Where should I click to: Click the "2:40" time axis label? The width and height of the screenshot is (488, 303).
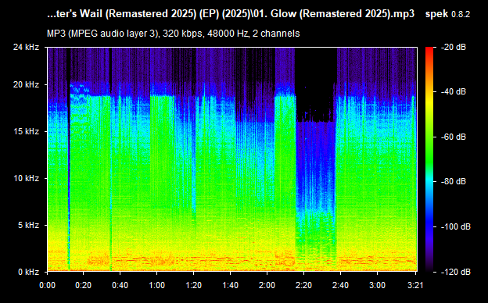(x=340, y=285)
